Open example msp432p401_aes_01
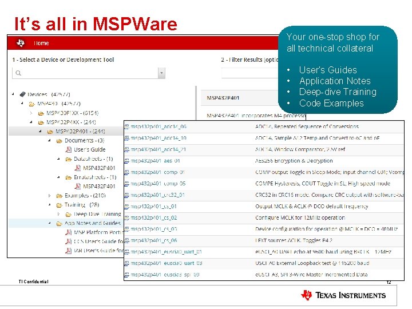The height and width of the screenshot is (309, 412). (x=155, y=161)
